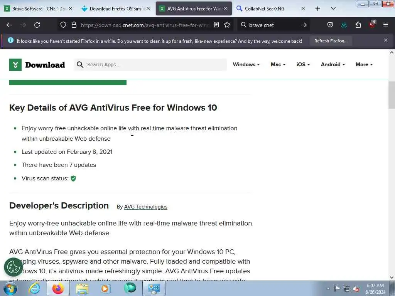Click the search go arrow
The height and width of the screenshot is (296, 395).
(x=304, y=25)
